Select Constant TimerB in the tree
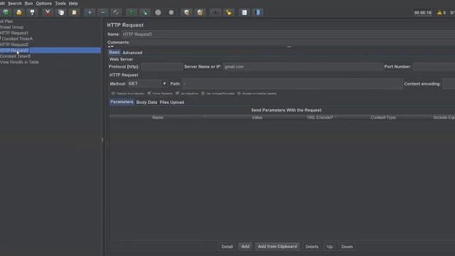This screenshot has height=256, width=455. (16, 56)
